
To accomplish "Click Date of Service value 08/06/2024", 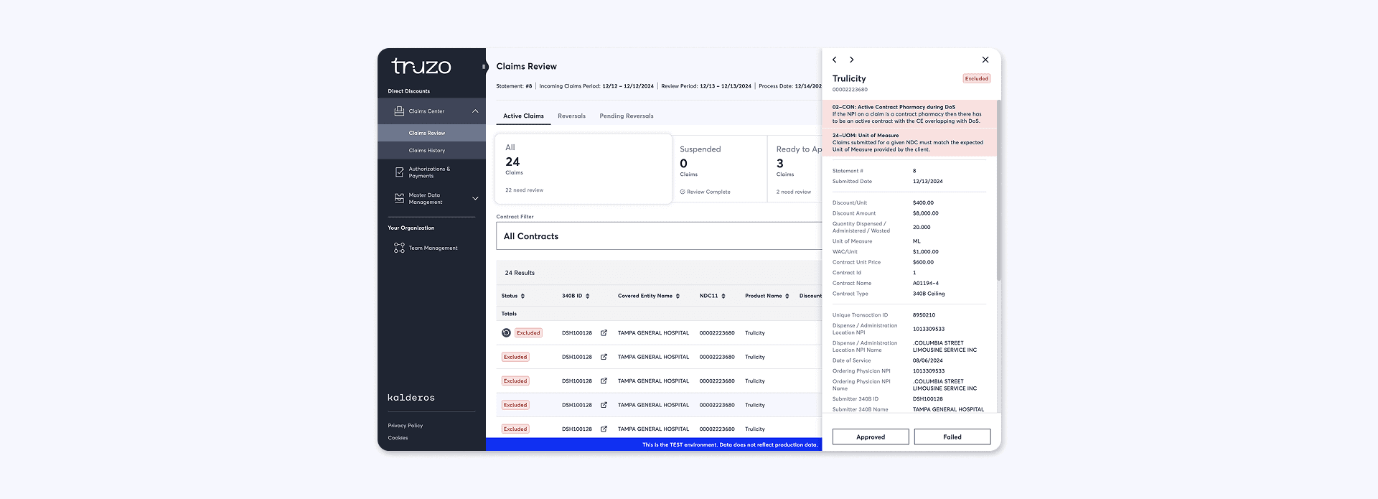I will (x=928, y=360).
